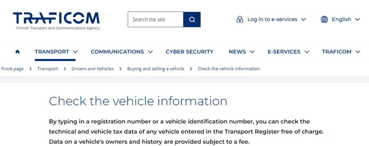The height and width of the screenshot is (146, 369).
Task: Expand the Traficom menu chevron
Action: point(358,52)
